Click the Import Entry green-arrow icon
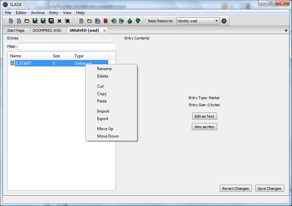The height and width of the screenshot is (206, 292). coord(114,21)
